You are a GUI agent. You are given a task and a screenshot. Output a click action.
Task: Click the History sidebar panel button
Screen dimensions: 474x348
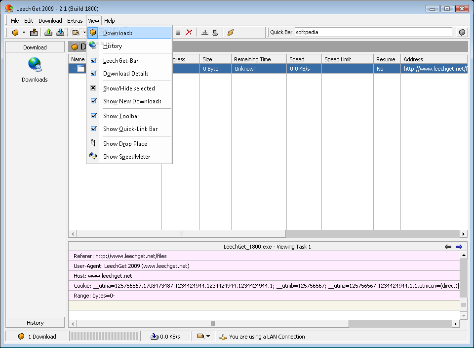click(x=35, y=323)
